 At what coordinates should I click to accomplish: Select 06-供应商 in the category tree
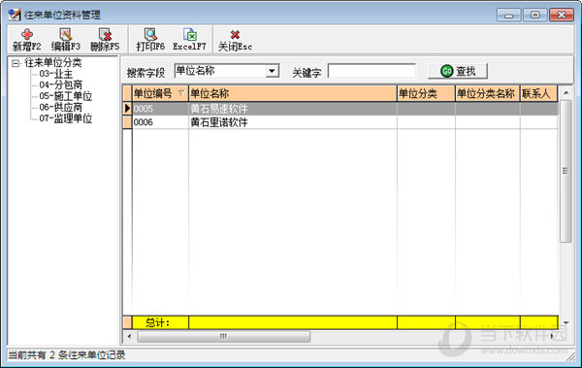(60, 108)
